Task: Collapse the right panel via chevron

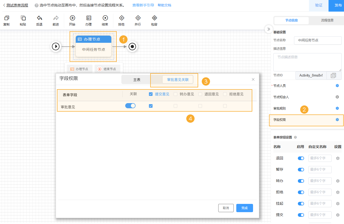Action: pyautogui.click(x=268, y=29)
